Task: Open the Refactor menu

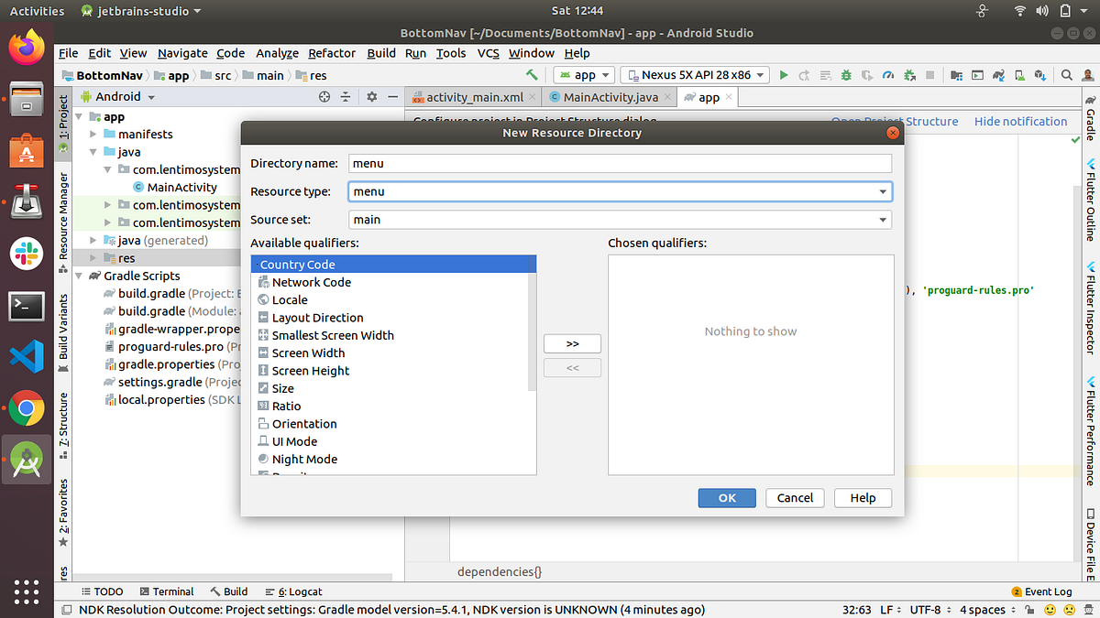Action: tap(332, 53)
